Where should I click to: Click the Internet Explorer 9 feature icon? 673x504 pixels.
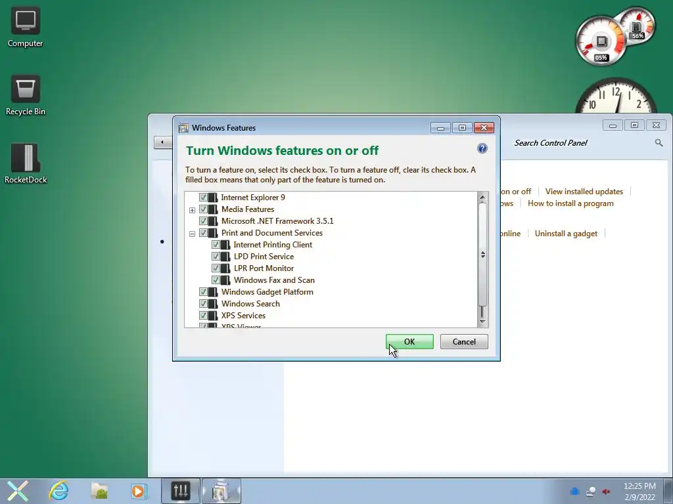coord(213,198)
